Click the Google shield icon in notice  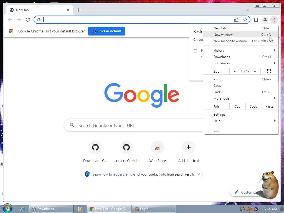click(87, 174)
